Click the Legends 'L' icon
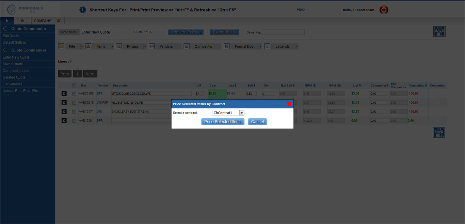 pos(267,46)
